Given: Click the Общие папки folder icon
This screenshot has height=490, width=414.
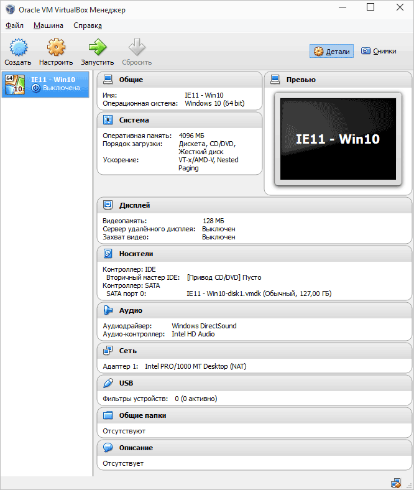Looking at the screenshot, I should [108, 415].
